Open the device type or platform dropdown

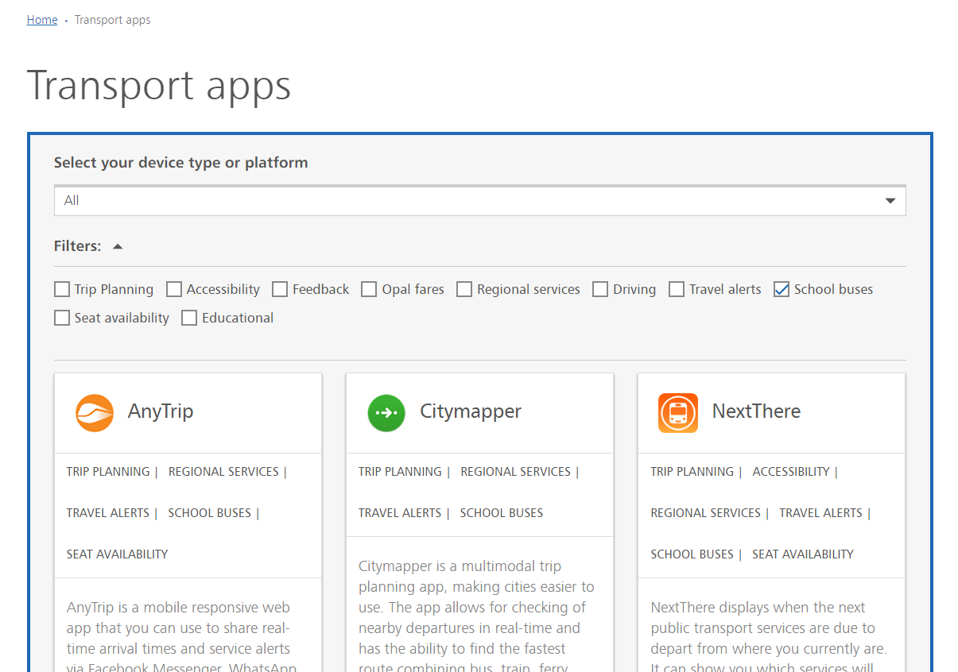(479, 201)
